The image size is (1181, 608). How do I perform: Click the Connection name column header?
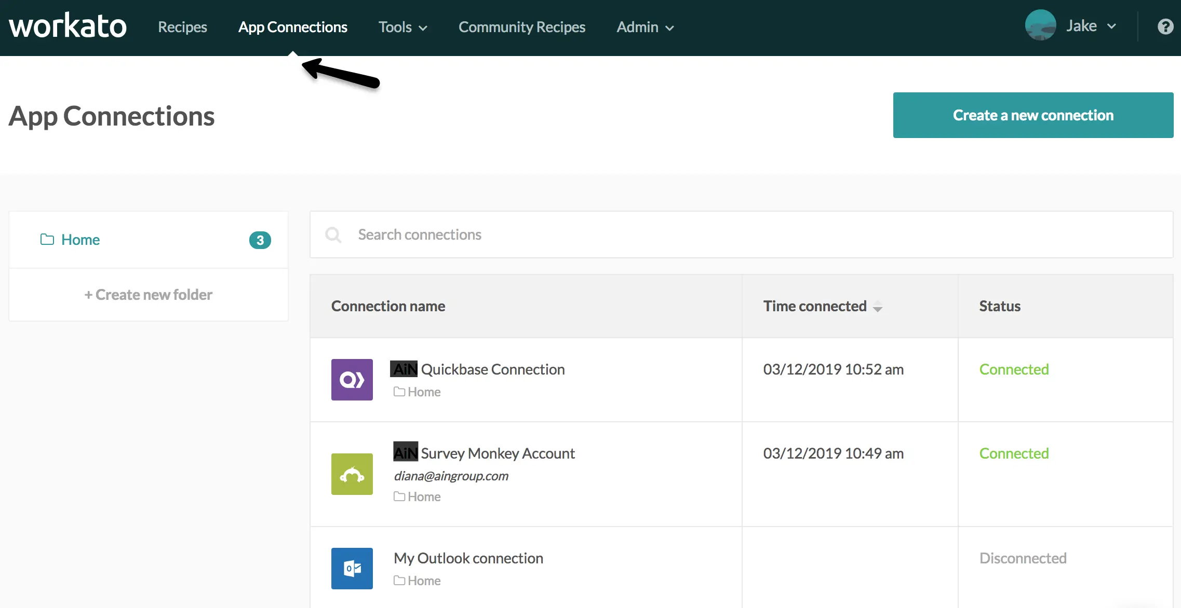pos(388,306)
